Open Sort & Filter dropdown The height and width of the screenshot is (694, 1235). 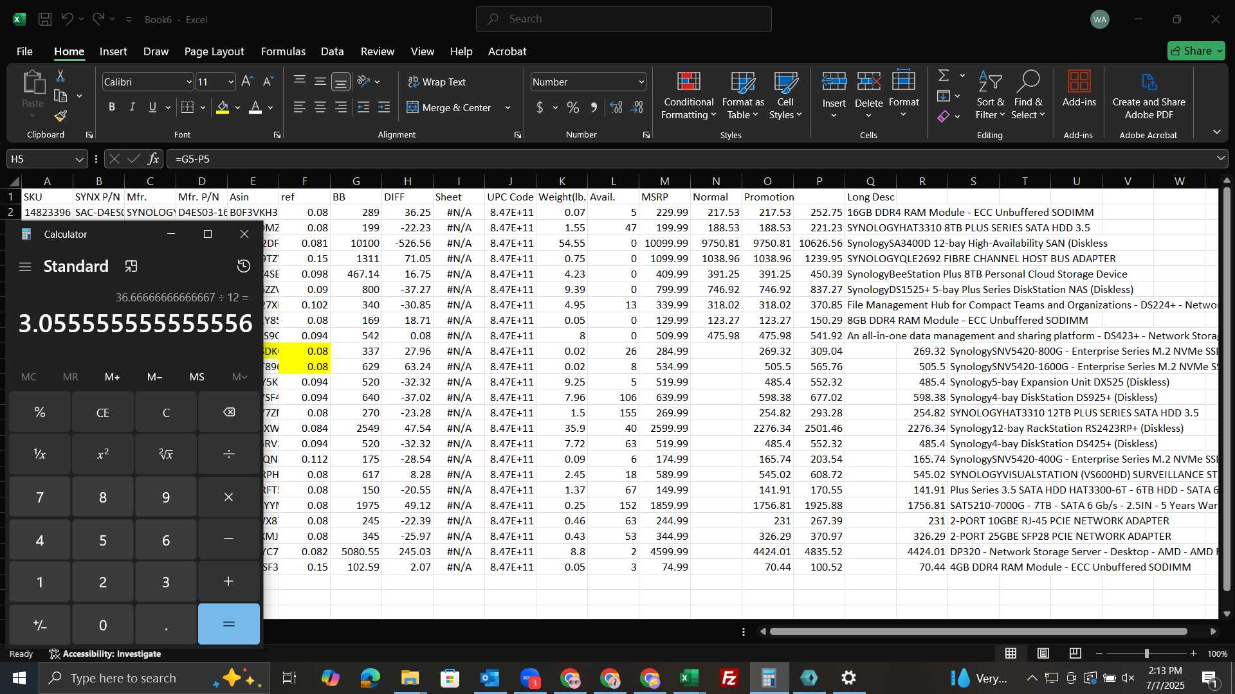(990, 95)
